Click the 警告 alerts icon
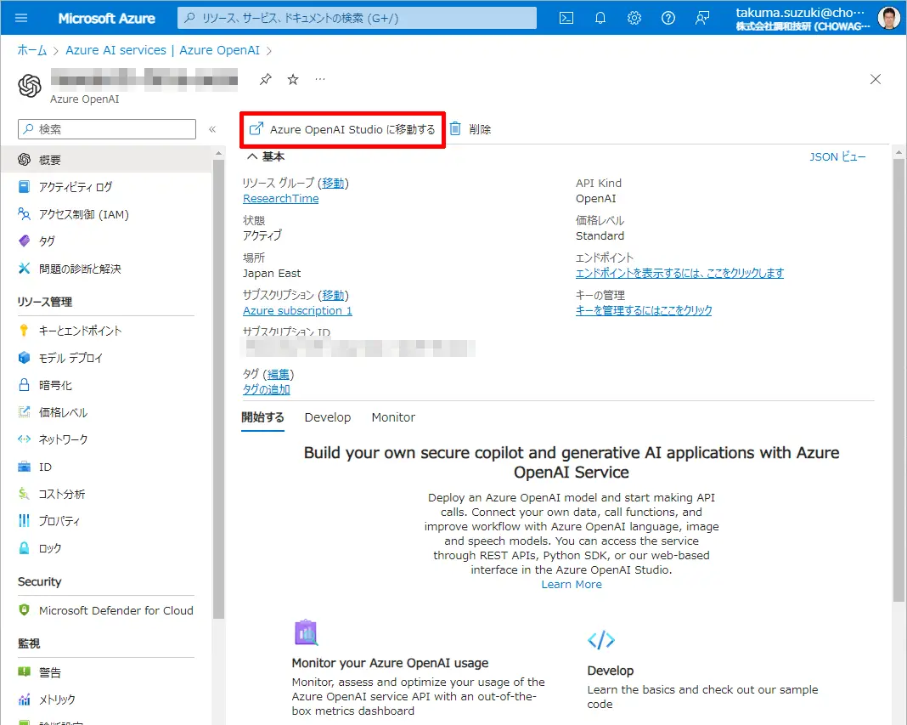The width and height of the screenshot is (907, 725). click(24, 672)
